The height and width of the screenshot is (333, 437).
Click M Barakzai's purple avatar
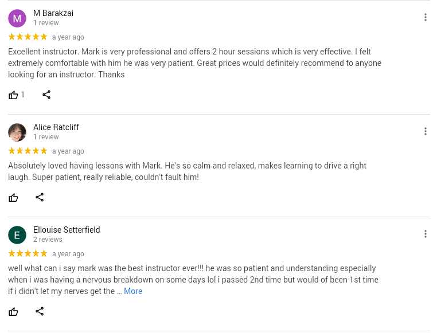pos(17,18)
